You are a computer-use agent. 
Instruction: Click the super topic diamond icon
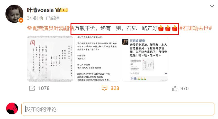[x=30, y=28]
